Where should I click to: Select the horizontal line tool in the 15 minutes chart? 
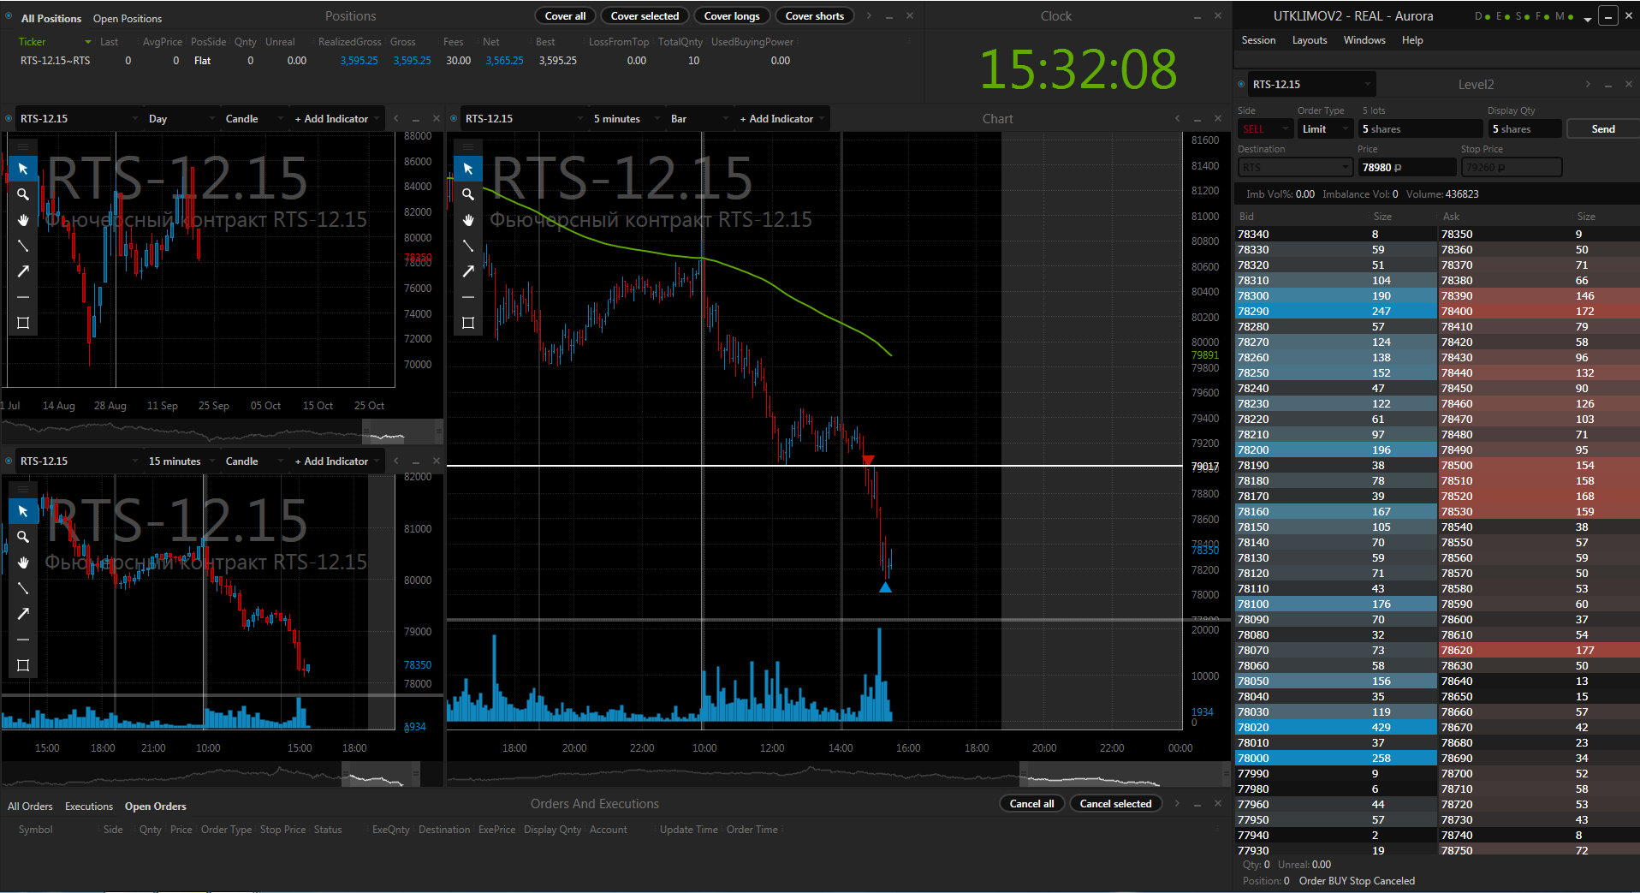point(23,640)
